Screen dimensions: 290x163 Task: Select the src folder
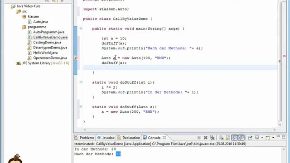point(24,11)
